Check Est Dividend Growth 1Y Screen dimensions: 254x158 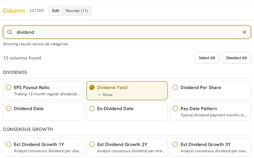click(8, 144)
